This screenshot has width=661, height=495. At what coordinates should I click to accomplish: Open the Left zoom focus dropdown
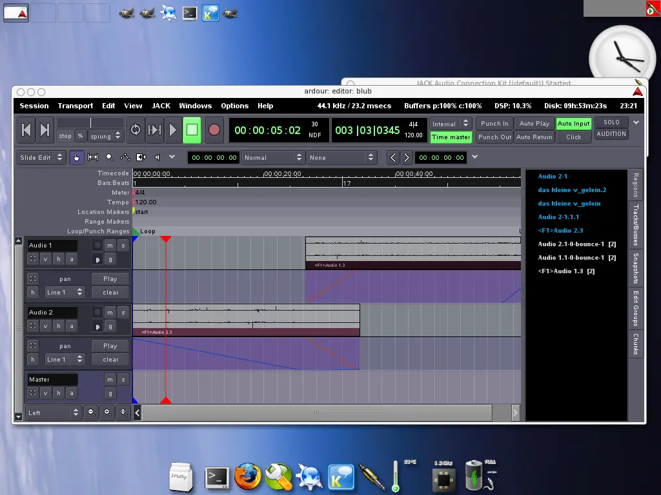[54, 412]
